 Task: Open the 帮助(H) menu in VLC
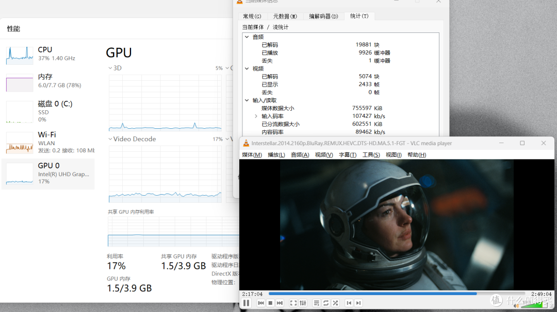pyautogui.click(x=417, y=154)
